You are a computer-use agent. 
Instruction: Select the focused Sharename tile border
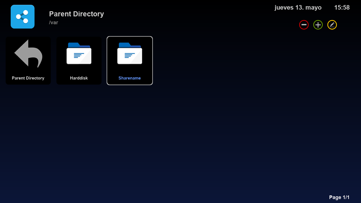click(x=130, y=37)
